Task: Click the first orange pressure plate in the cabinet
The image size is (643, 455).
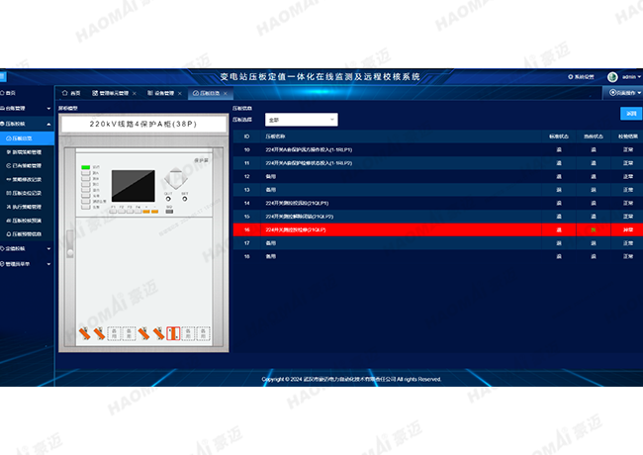Action: coord(86,335)
